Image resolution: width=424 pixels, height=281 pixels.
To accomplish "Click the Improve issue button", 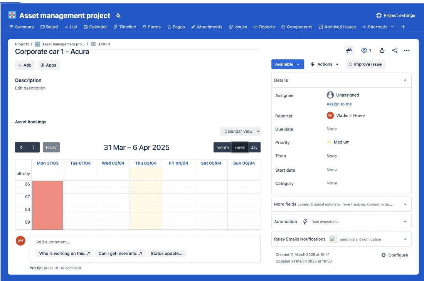I will [x=365, y=64].
